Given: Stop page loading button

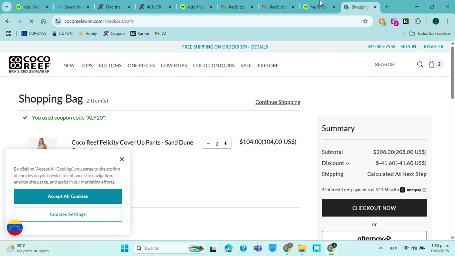Looking at the screenshot, I should 31,21.
